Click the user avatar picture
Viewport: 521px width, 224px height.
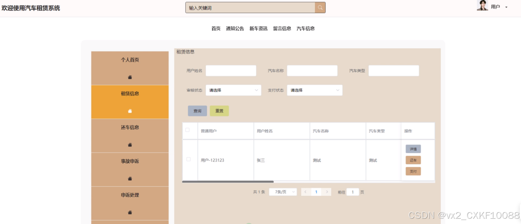click(x=482, y=5)
